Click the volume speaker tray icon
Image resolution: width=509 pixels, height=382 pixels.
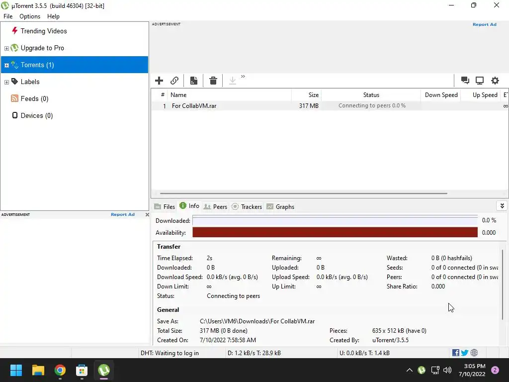tap(447, 370)
